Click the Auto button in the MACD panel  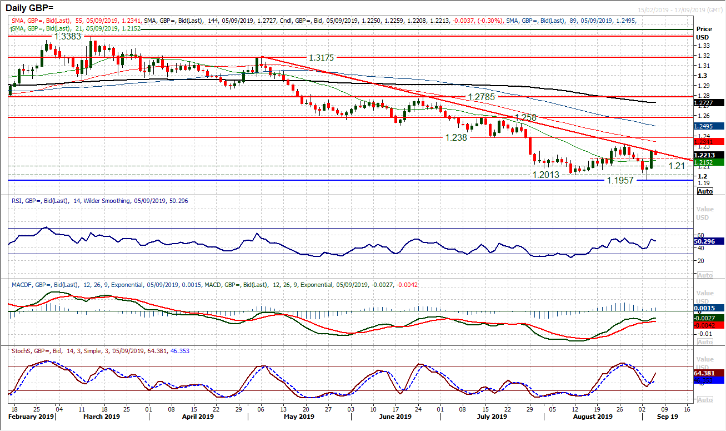(705, 342)
